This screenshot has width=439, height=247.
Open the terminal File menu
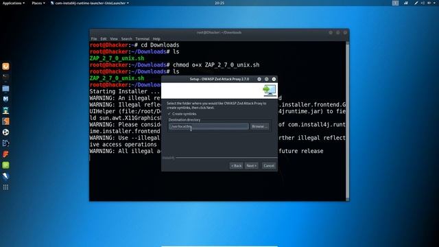click(x=94, y=39)
